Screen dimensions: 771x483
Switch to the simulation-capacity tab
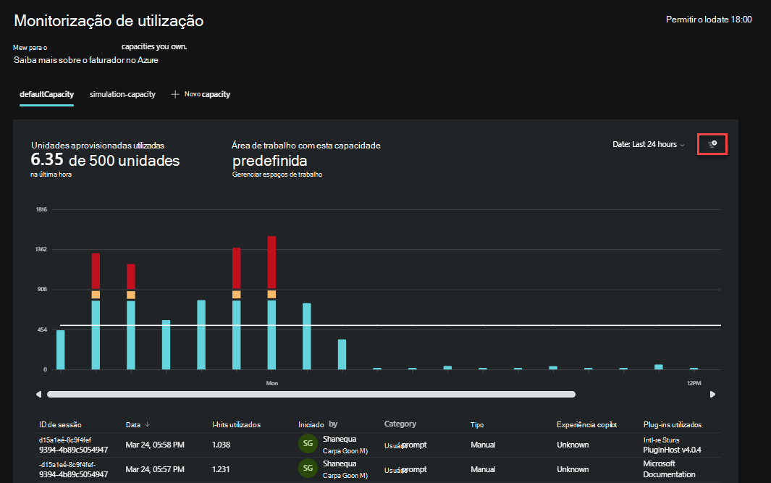pos(122,94)
